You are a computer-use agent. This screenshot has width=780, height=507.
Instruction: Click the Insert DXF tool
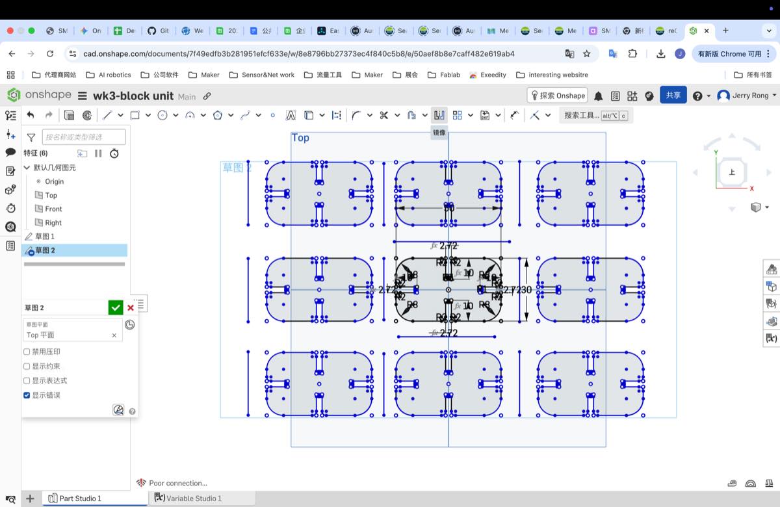[485, 115]
